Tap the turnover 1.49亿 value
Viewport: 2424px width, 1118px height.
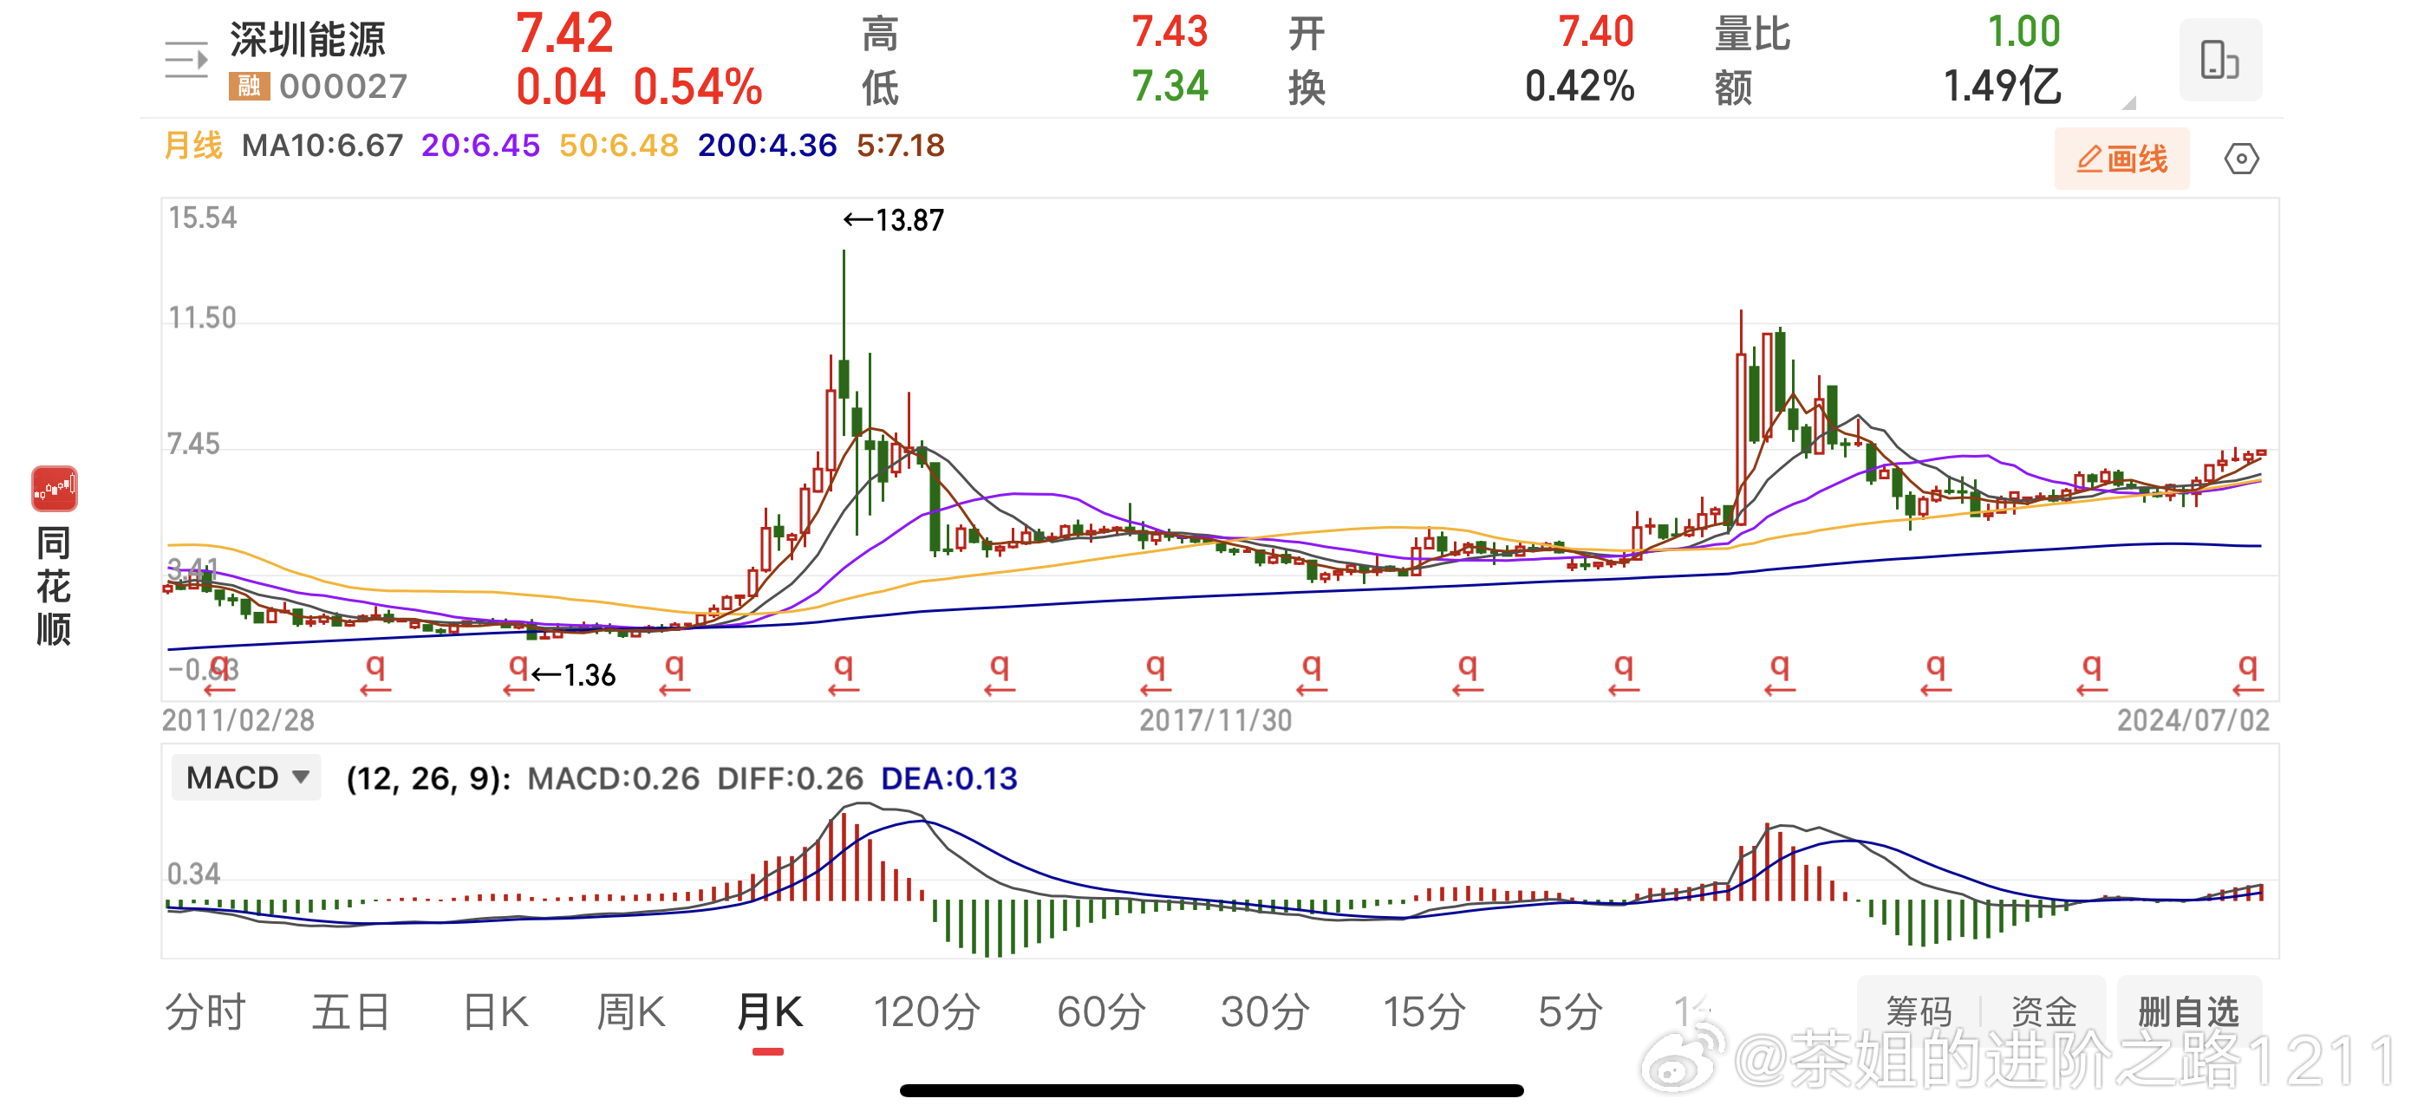click(x=2003, y=87)
